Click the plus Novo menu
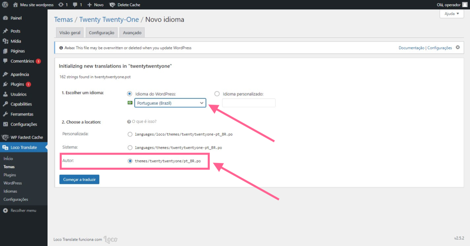Screen dimensions: 470x246 pyautogui.click(x=95, y=5)
